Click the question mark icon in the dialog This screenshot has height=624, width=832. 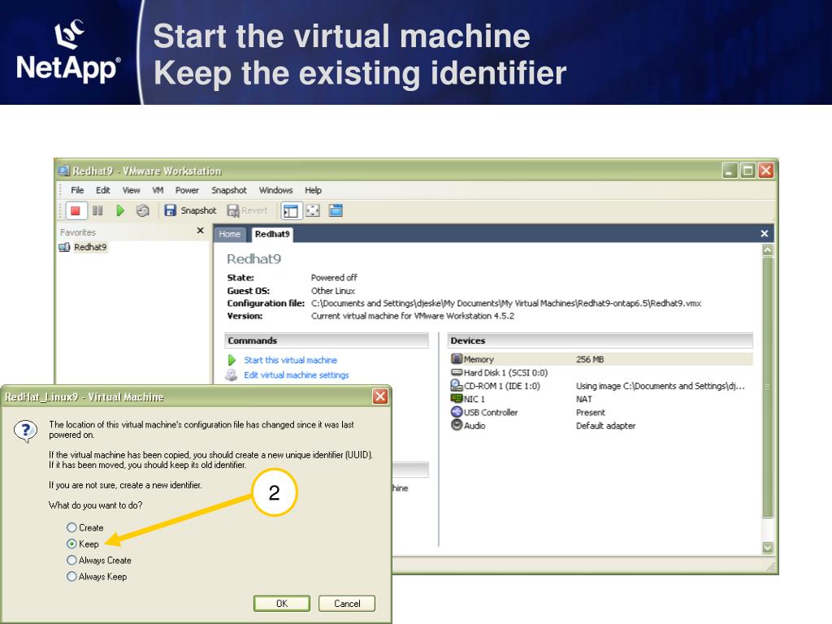[x=25, y=431]
